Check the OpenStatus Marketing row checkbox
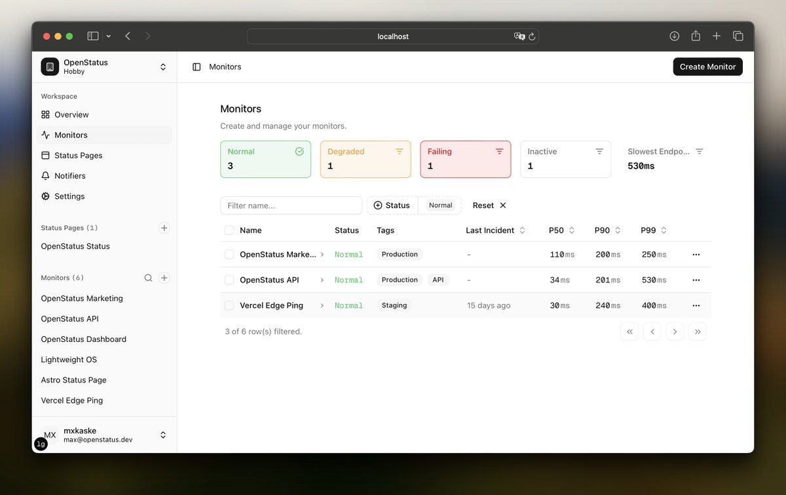 229,254
